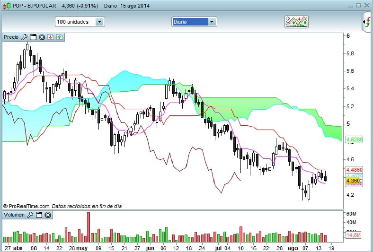Open the 100 unidades dropdown
This screenshot has height=252, width=373.
[x=80, y=22]
